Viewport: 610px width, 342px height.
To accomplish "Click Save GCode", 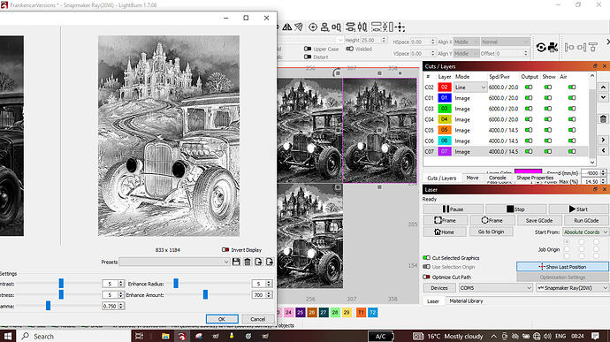I will 538,220.
